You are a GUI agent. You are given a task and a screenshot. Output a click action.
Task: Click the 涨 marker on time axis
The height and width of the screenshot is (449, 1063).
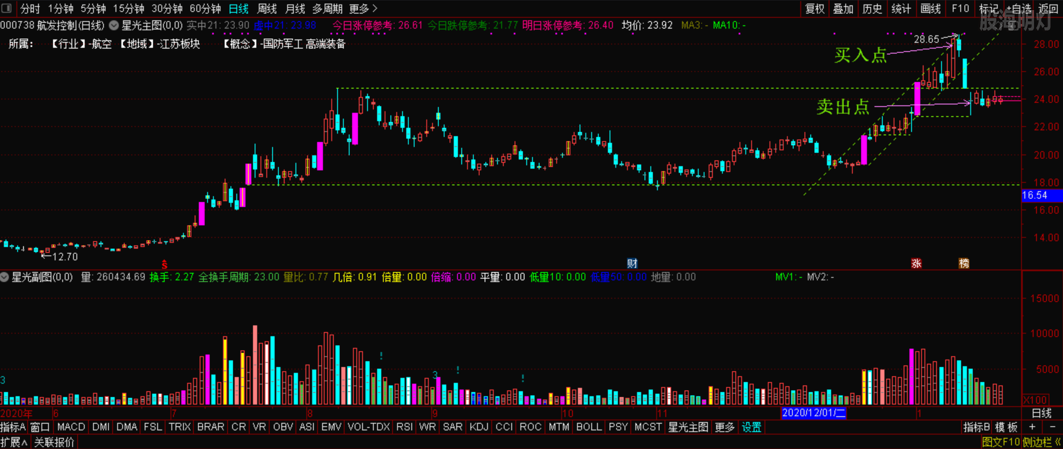coord(916,263)
